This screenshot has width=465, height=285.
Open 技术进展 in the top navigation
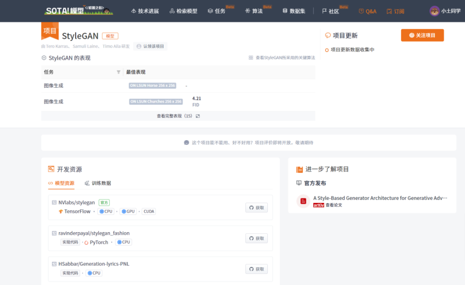[145, 11]
